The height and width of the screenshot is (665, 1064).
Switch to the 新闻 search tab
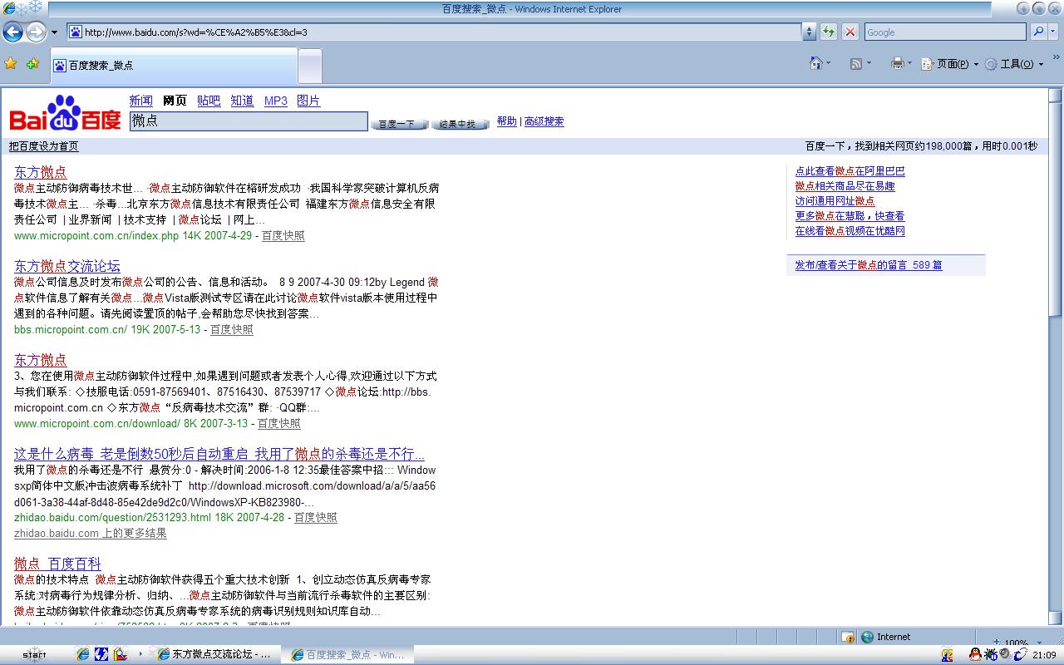(x=140, y=101)
